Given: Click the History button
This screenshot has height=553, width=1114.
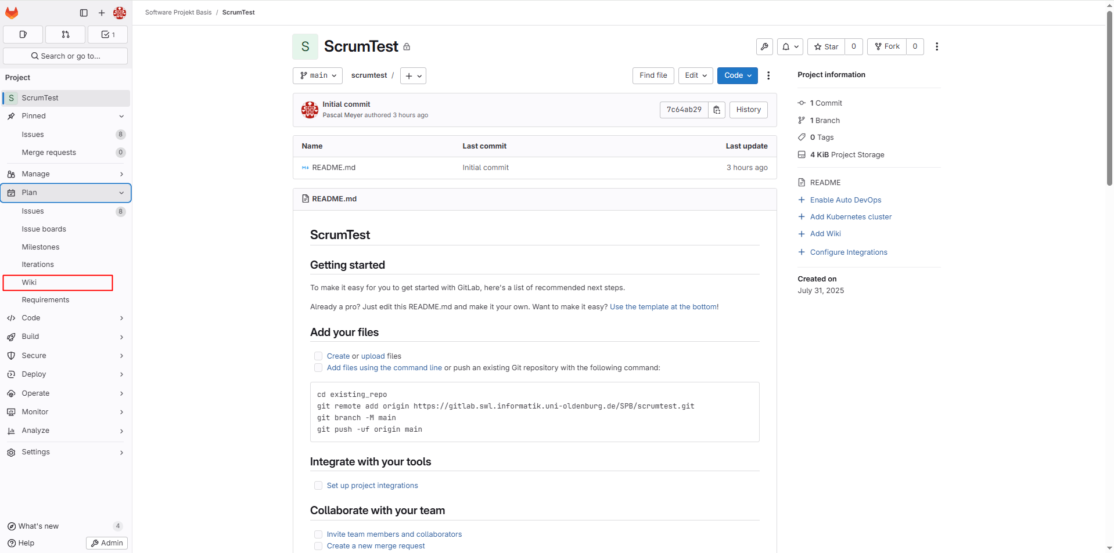Looking at the screenshot, I should pos(748,110).
